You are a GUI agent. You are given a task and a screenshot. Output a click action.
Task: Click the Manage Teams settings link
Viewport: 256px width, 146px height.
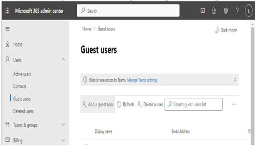pos(142,80)
